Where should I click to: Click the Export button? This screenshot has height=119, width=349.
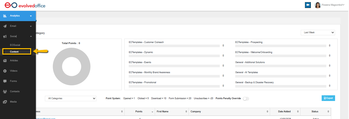pyautogui.click(x=328, y=98)
